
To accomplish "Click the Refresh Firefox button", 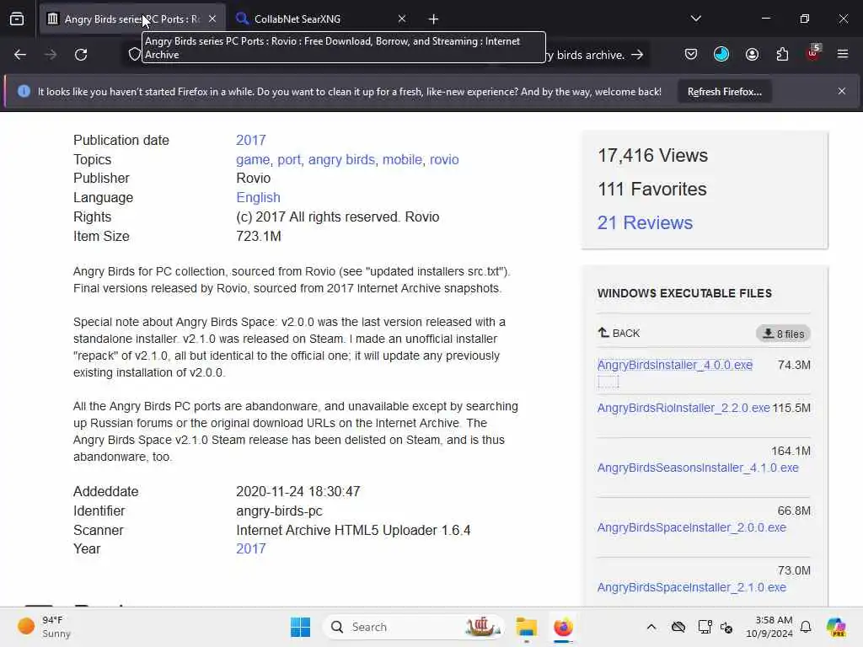I will pyautogui.click(x=724, y=92).
